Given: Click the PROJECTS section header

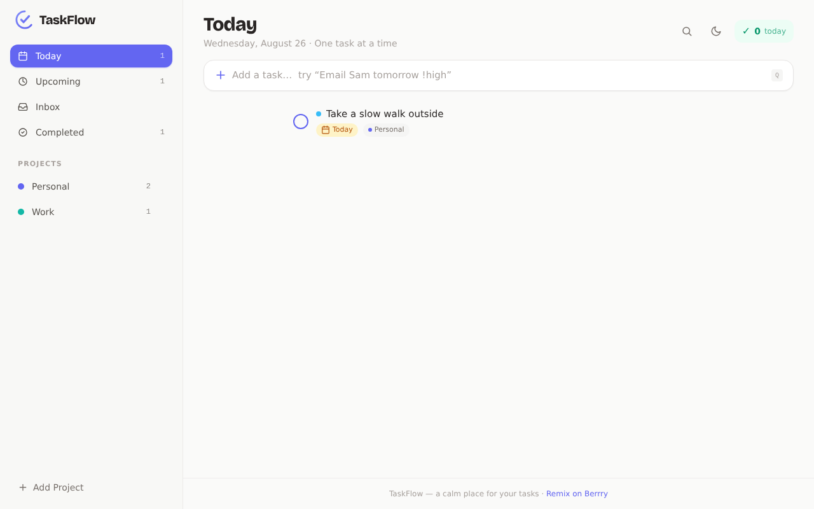Looking at the screenshot, I should click(x=40, y=164).
